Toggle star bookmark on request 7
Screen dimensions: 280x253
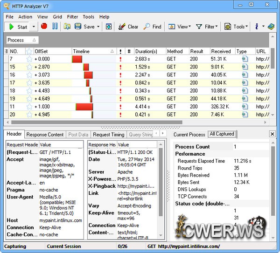click(29, 59)
